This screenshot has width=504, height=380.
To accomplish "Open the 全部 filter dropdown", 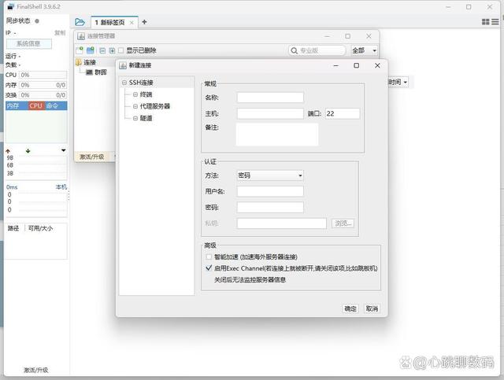I will tap(364, 50).
